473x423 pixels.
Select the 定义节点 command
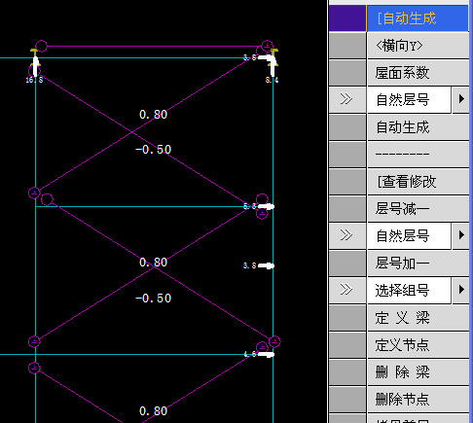point(418,344)
